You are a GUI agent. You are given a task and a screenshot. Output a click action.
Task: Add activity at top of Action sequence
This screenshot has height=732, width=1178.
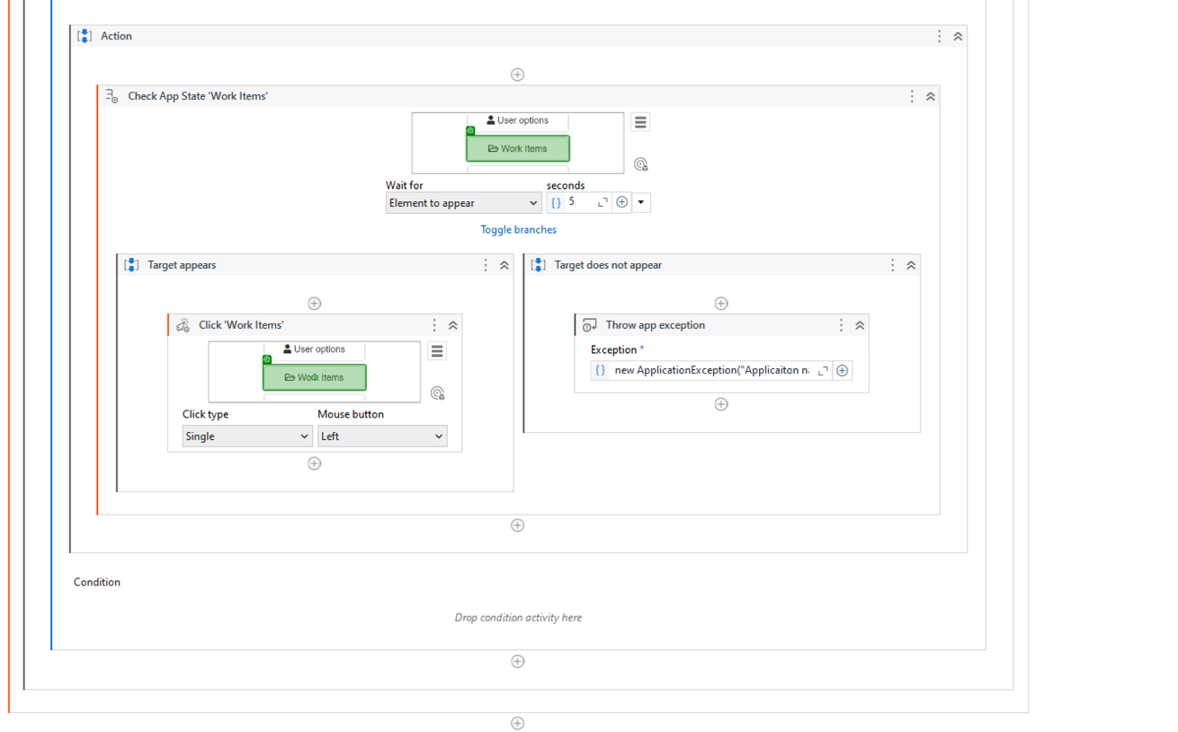[x=517, y=75]
